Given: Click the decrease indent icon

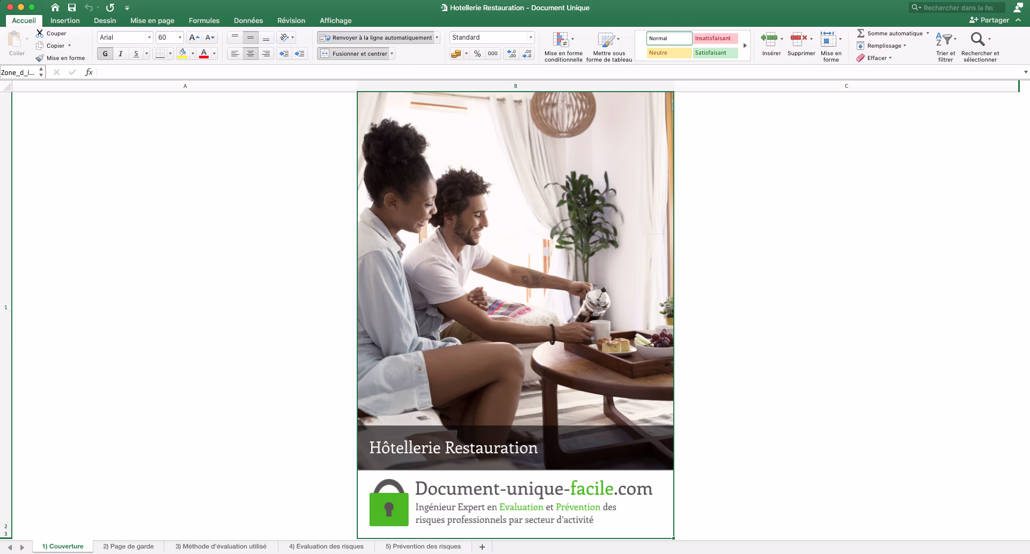Looking at the screenshot, I should [x=284, y=54].
